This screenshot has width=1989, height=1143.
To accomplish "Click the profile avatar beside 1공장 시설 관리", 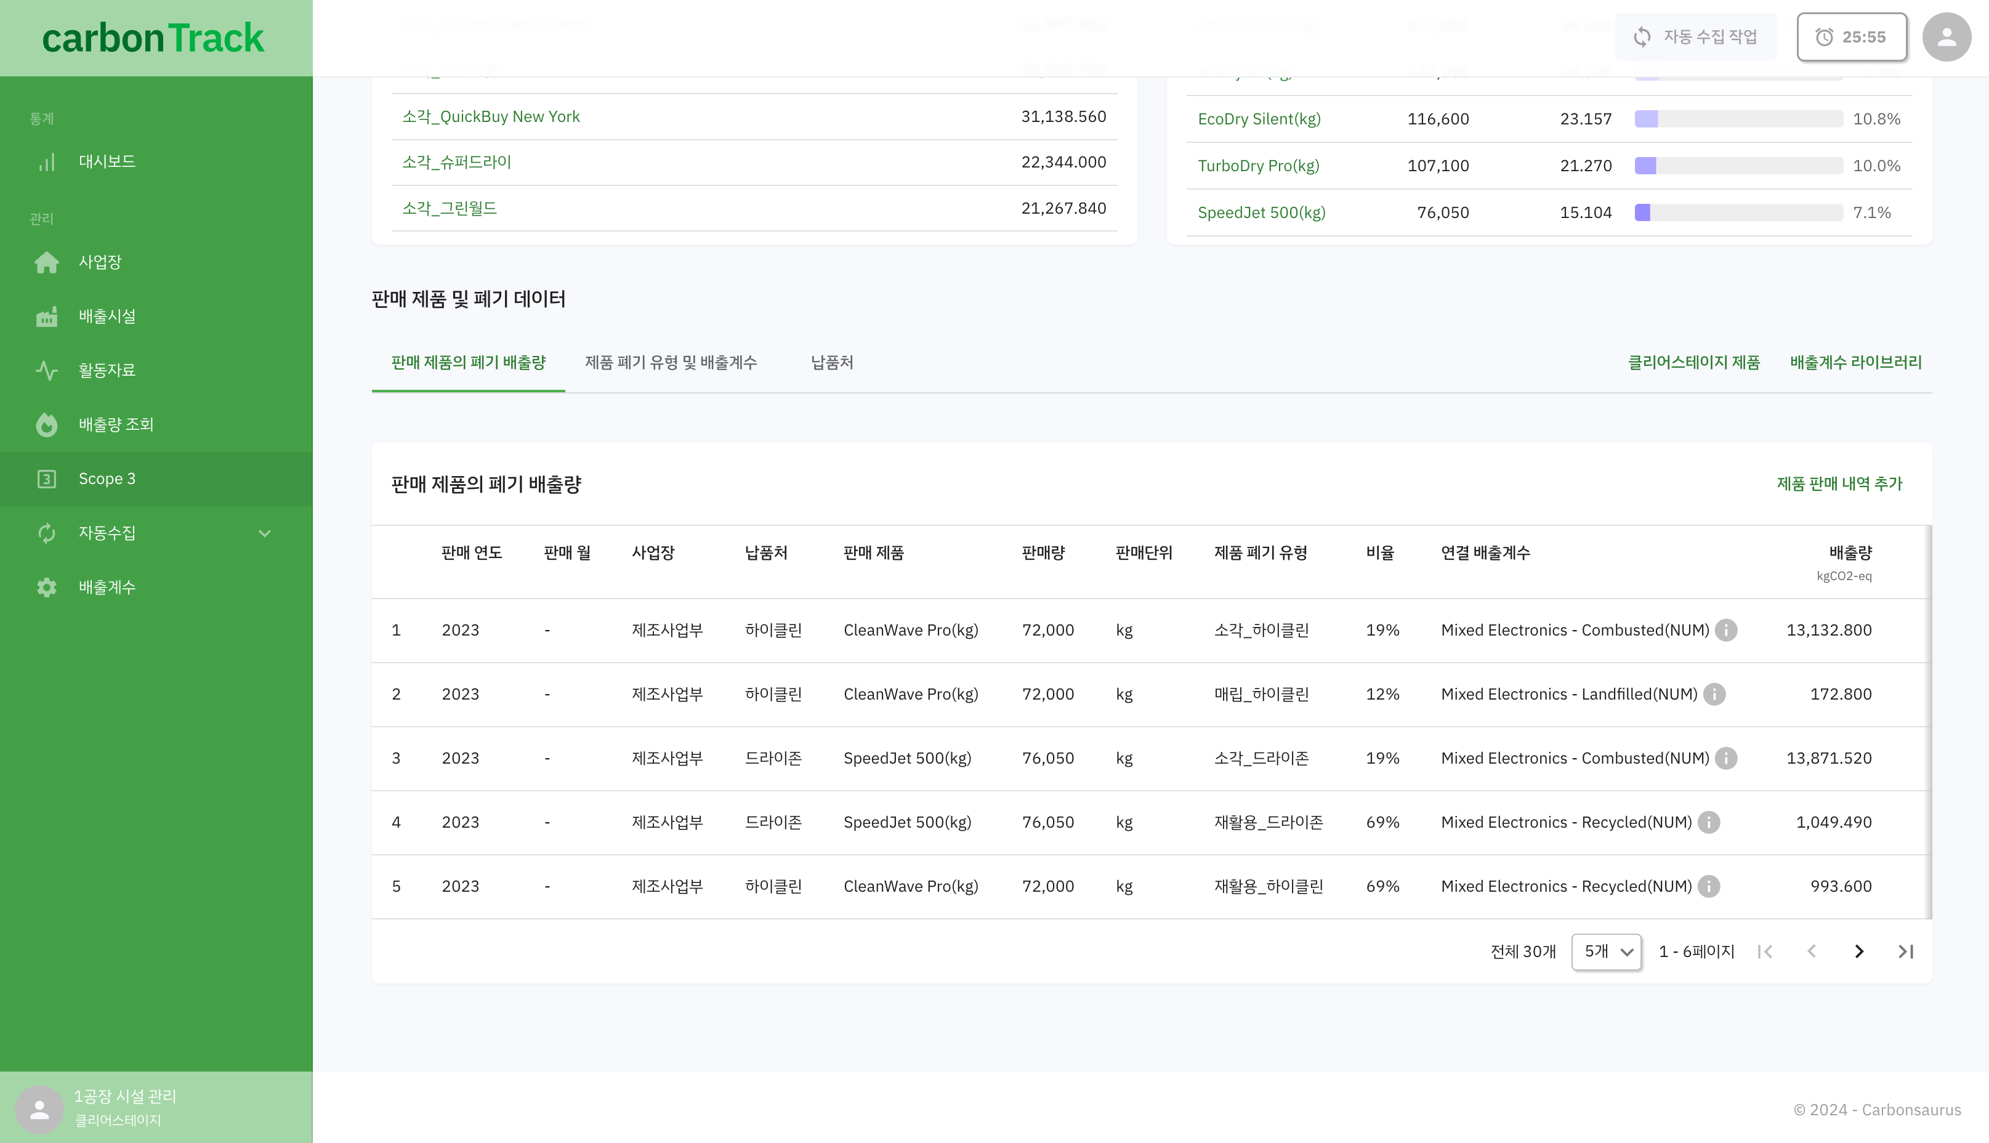I will (39, 1109).
